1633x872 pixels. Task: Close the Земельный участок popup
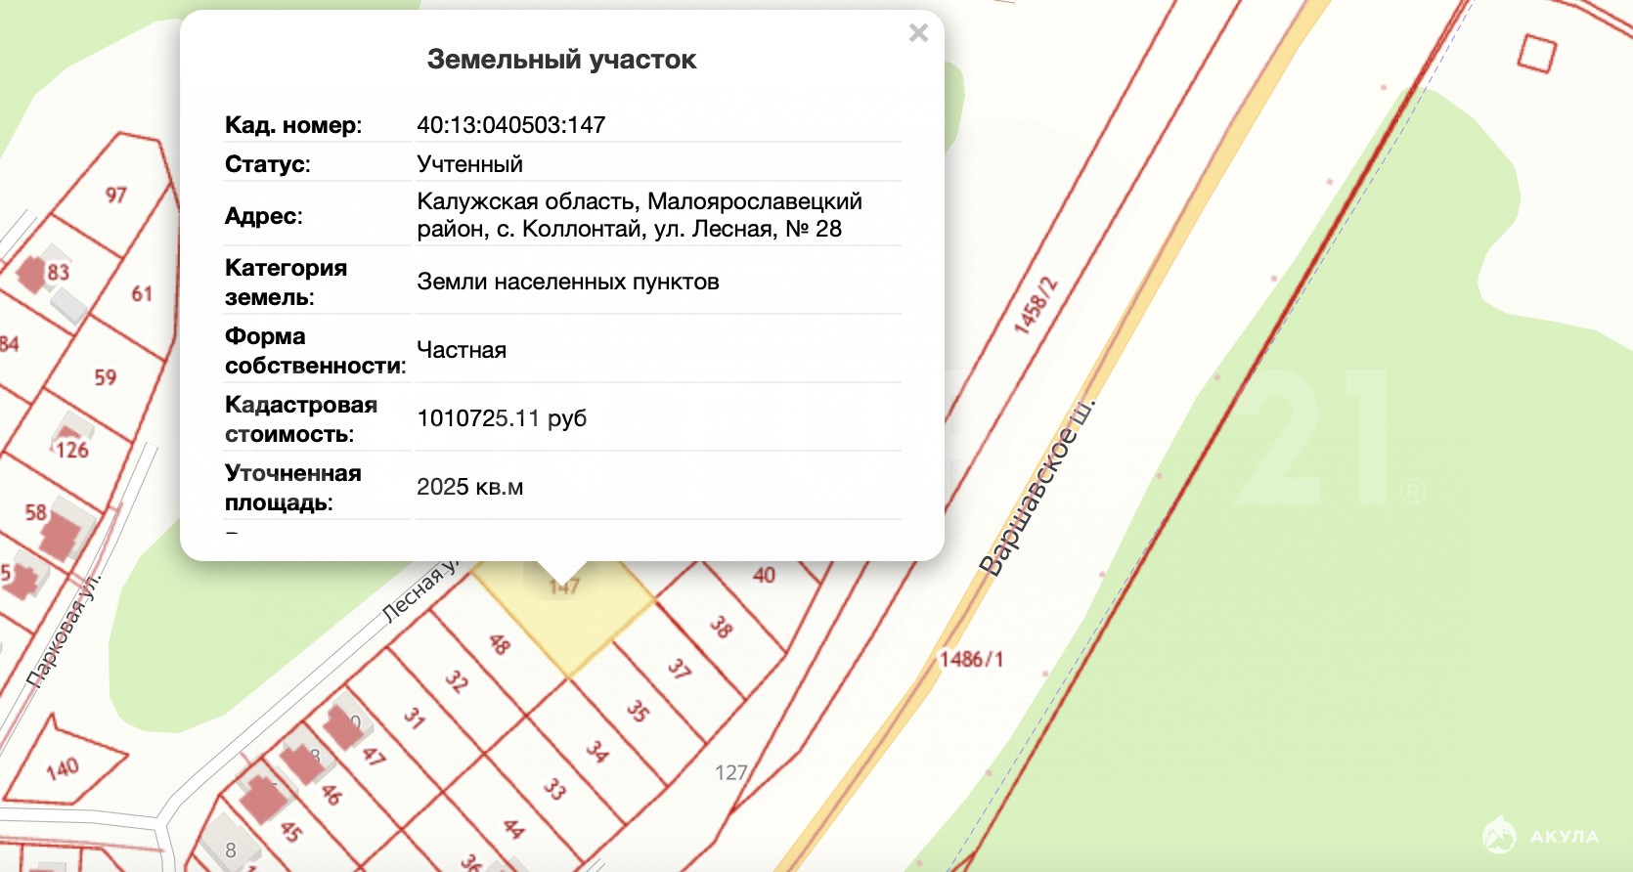pos(918,33)
